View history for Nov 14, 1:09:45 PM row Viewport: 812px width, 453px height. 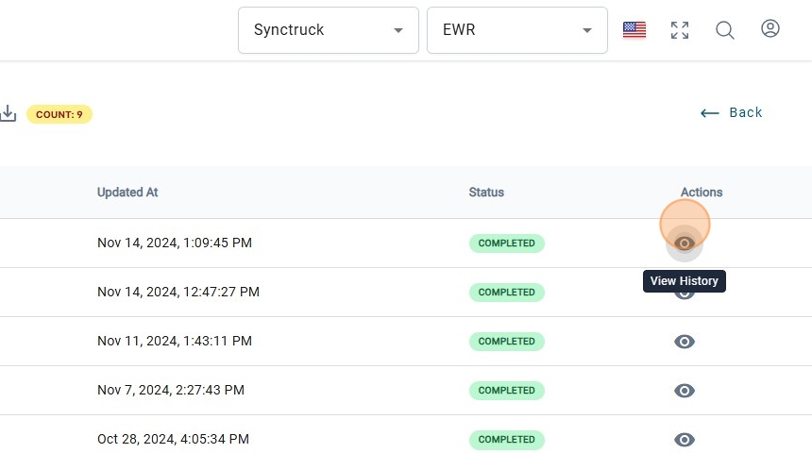point(685,243)
